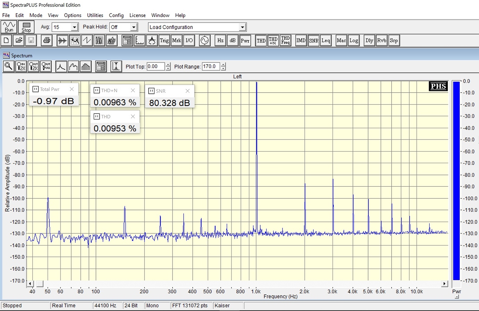Viewport: 479px width, 311px height.
Task: Expand the Avg count dropdown
Action: coord(74,27)
